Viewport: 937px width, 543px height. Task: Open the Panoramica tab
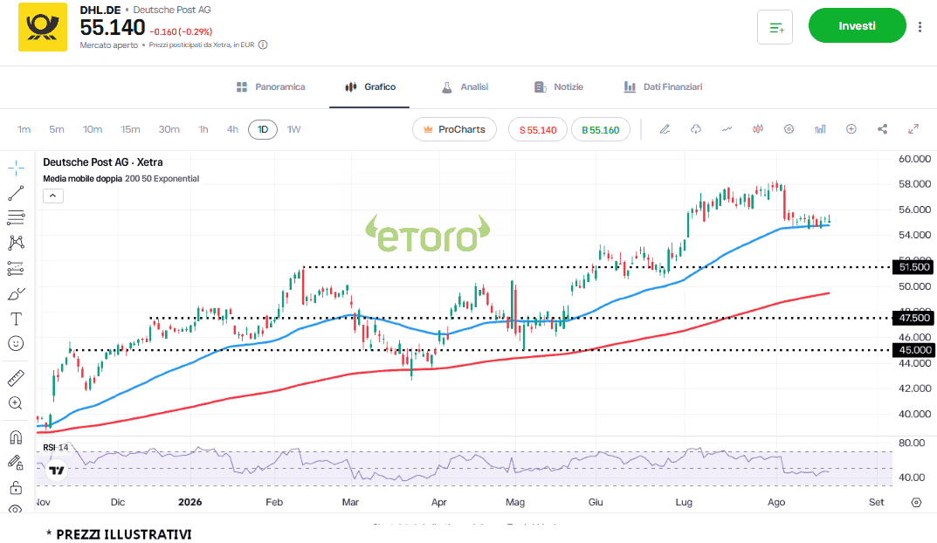point(271,87)
